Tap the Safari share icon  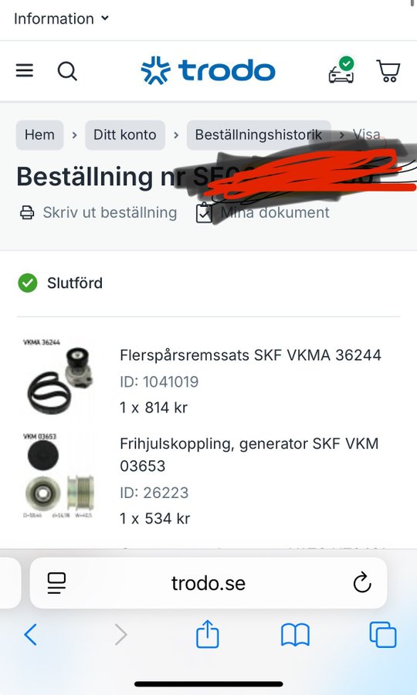pyautogui.click(x=208, y=634)
